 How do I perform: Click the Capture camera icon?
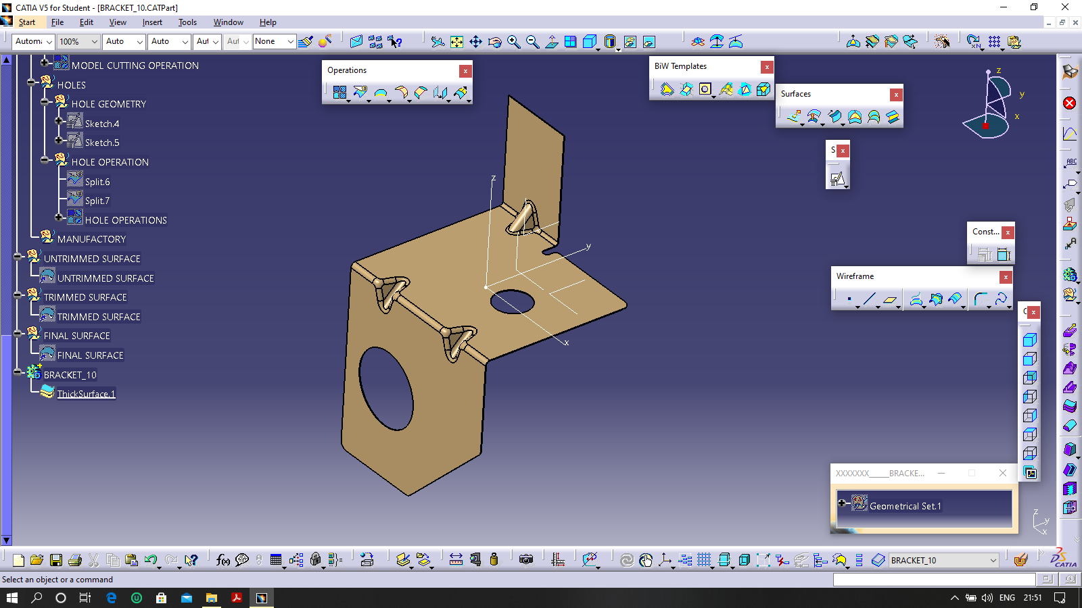tap(526, 560)
